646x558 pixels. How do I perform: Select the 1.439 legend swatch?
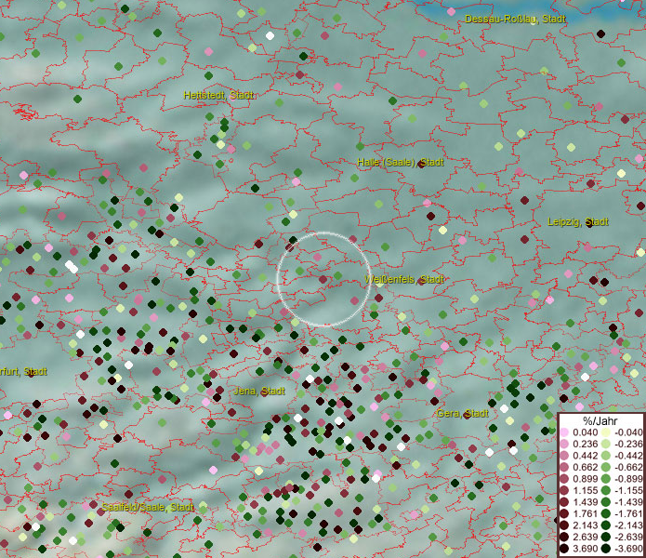(564, 502)
